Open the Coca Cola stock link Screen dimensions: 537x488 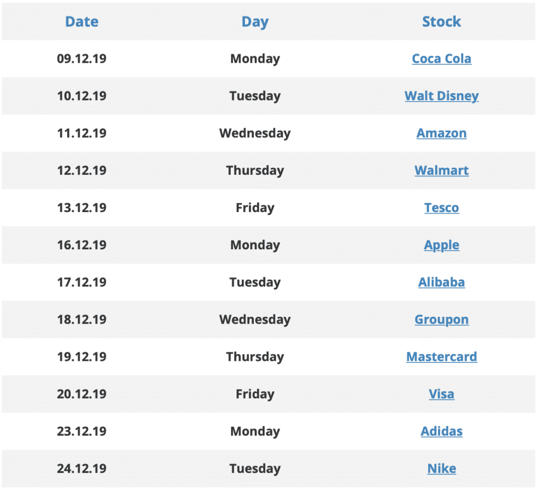tap(442, 59)
